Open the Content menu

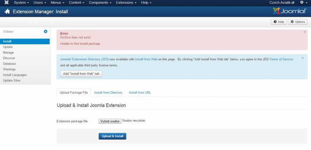[76, 3]
